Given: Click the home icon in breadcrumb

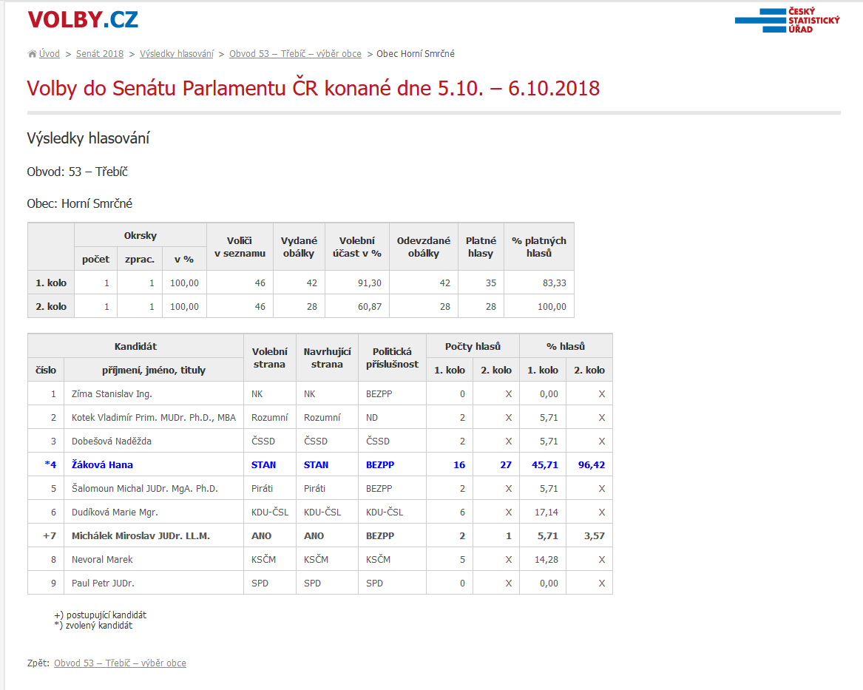Looking at the screenshot, I should [32, 54].
